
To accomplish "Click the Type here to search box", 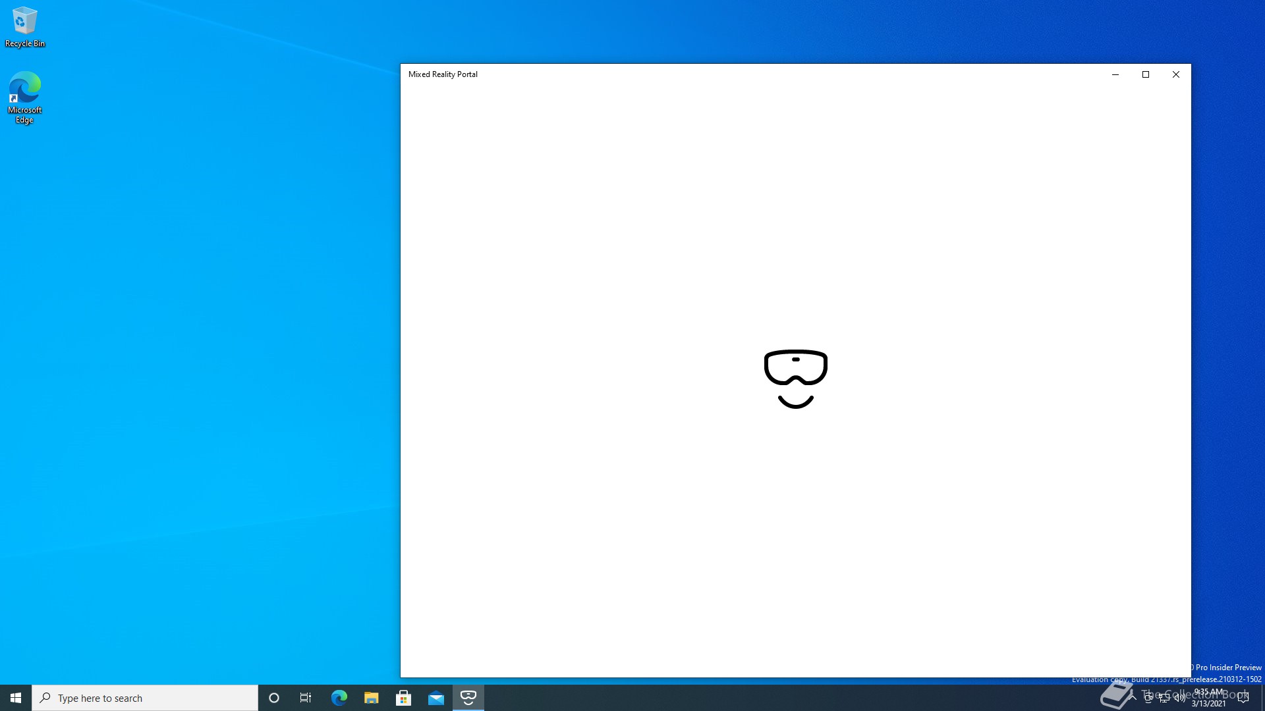I will (145, 698).
